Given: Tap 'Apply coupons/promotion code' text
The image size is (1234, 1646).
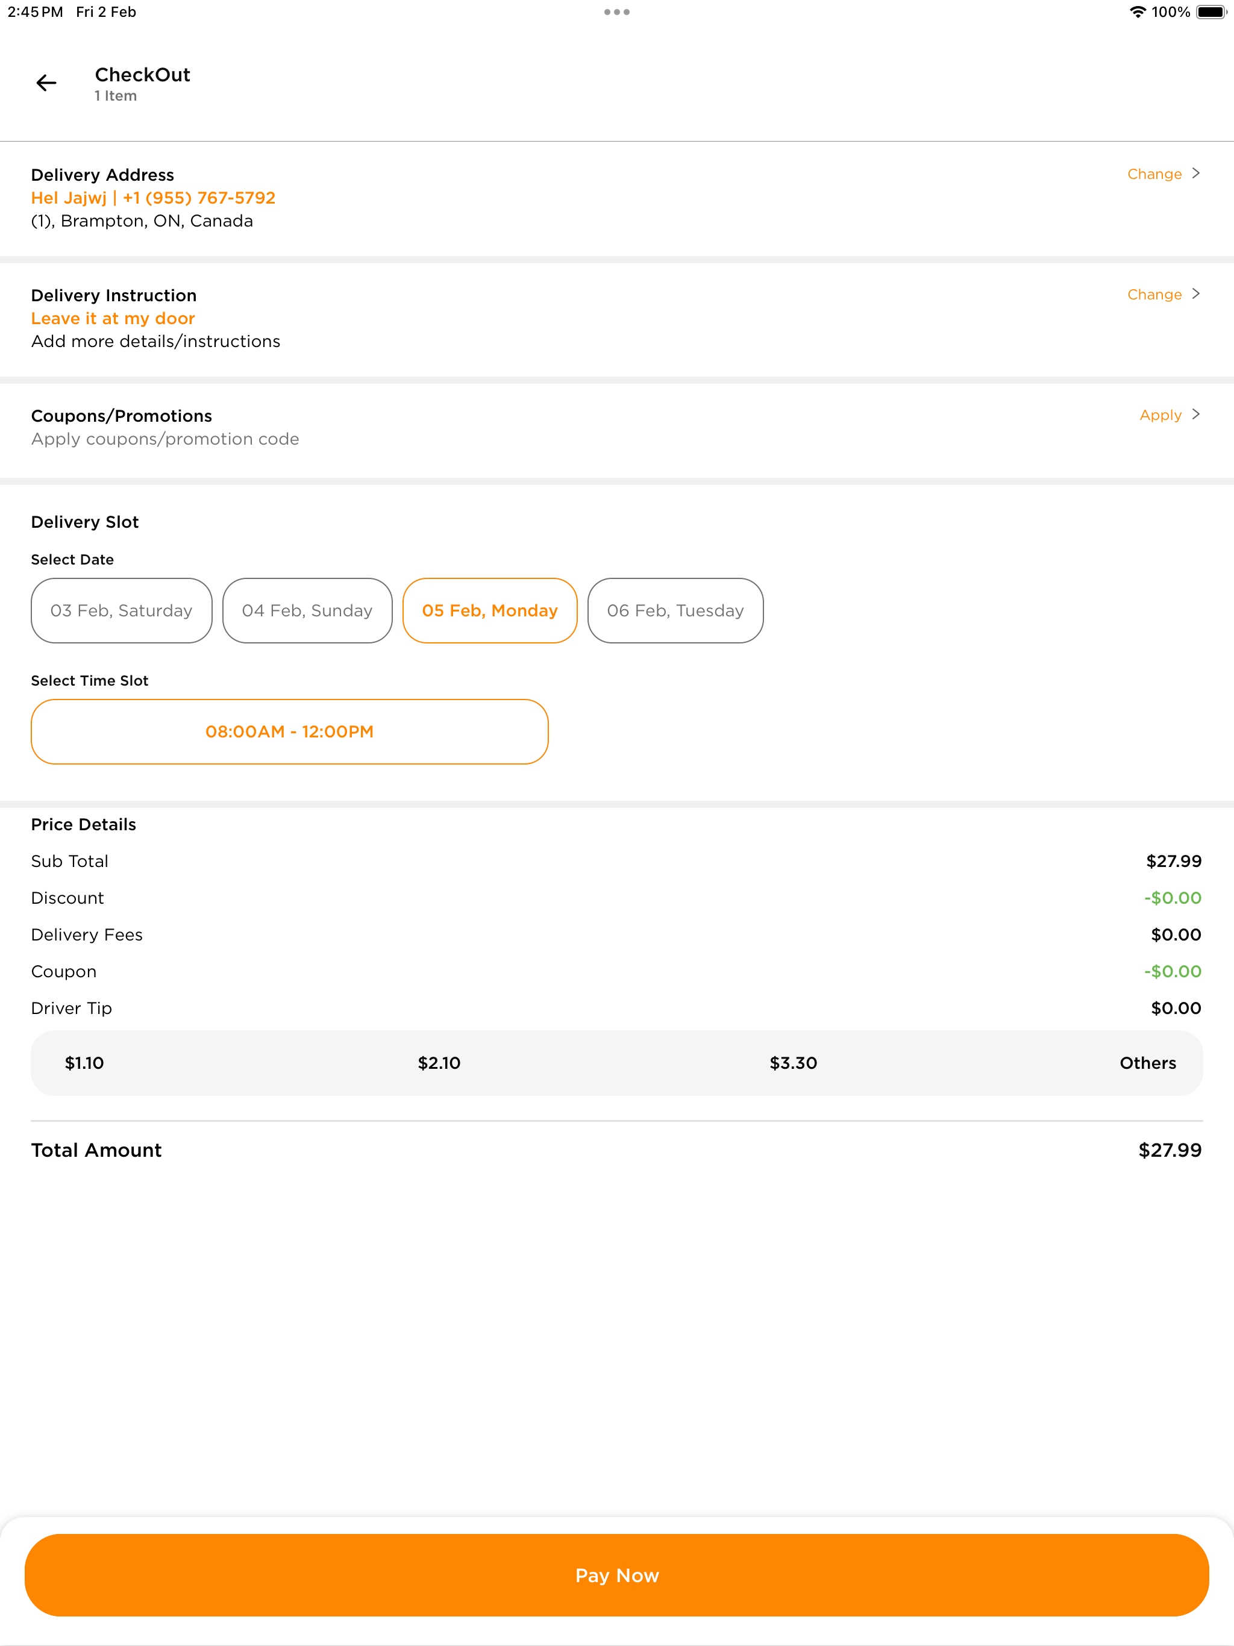Looking at the screenshot, I should tap(165, 439).
